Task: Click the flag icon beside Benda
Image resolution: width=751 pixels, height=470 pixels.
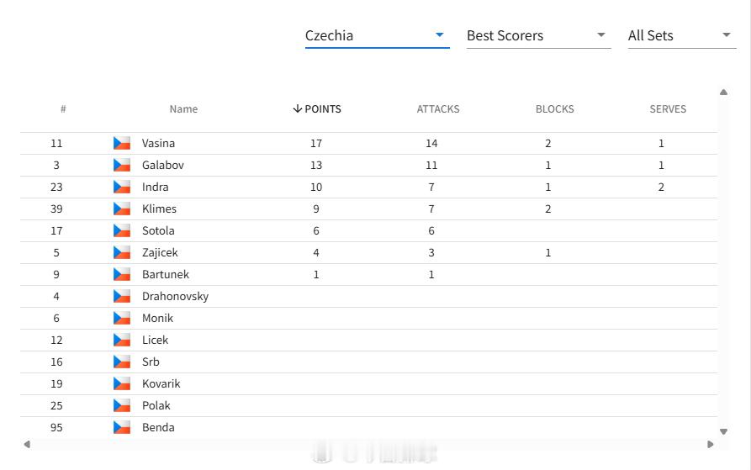Action: click(122, 427)
